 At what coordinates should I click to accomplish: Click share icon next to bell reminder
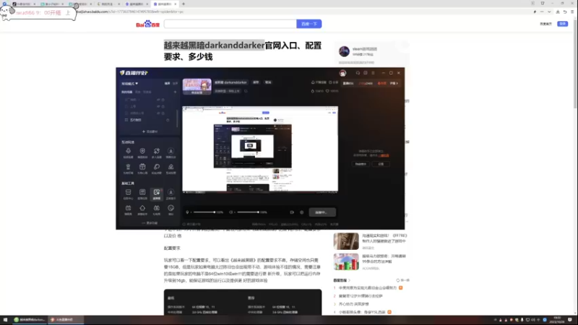pyautogui.click(x=330, y=82)
